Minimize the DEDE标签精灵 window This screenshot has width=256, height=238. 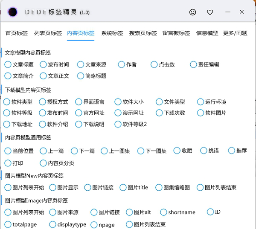click(228, 12)
